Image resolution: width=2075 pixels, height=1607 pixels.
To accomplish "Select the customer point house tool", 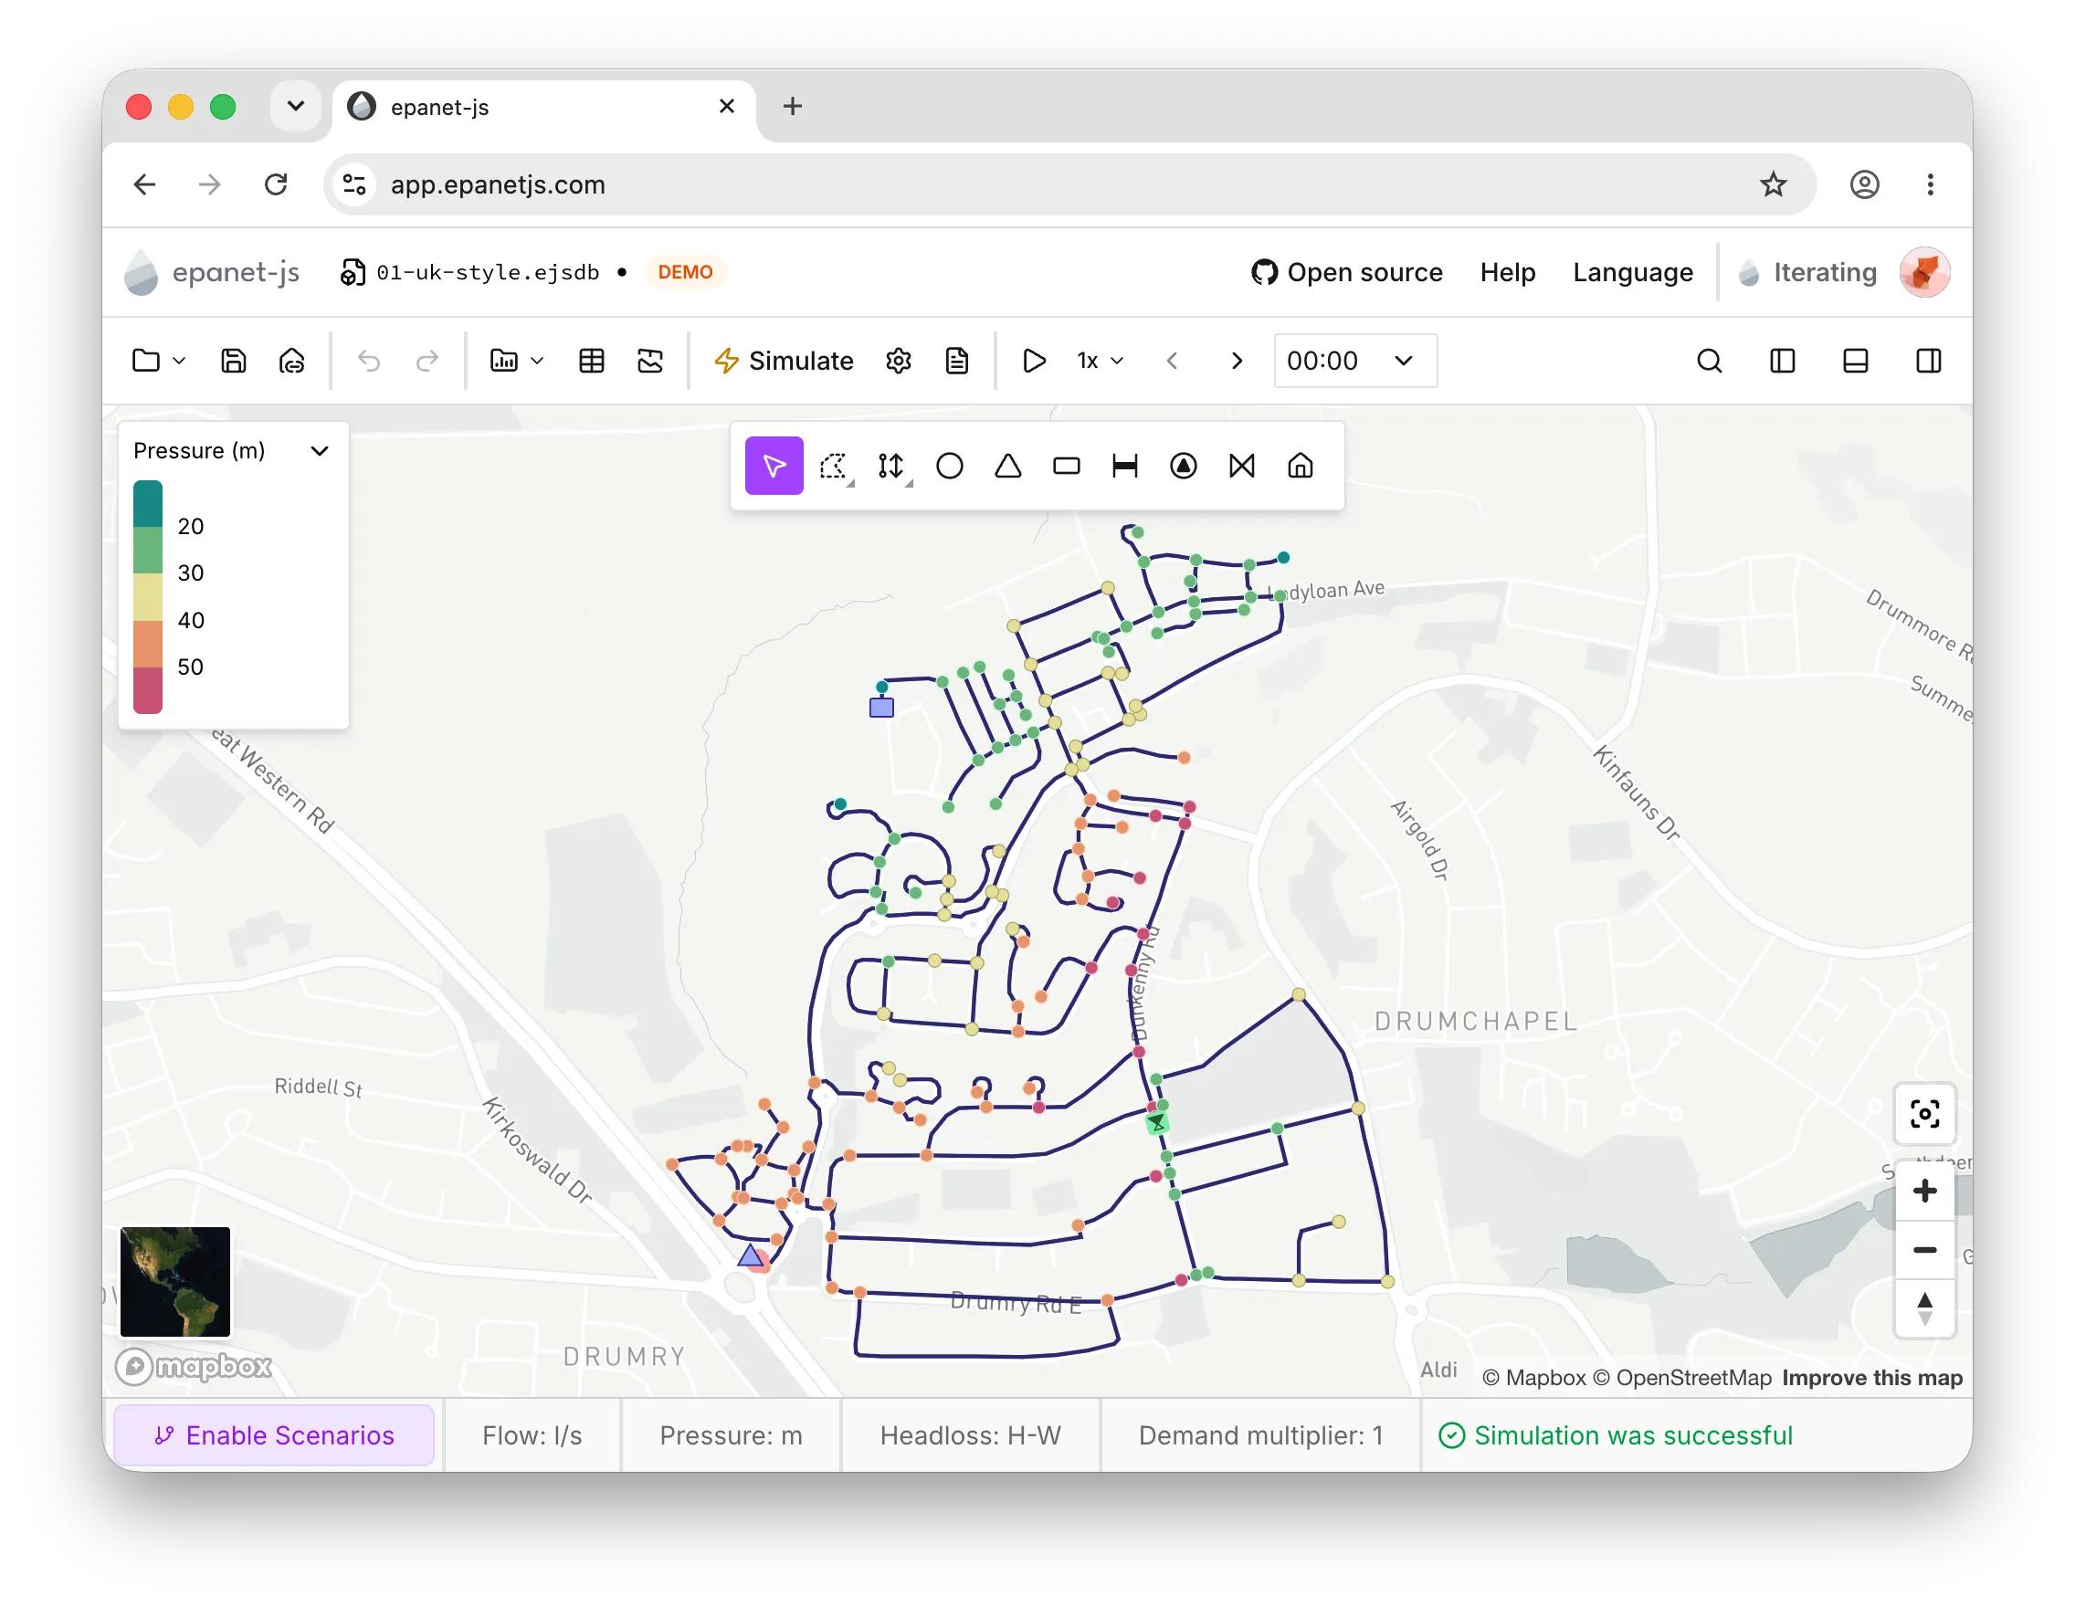I will (x=1300, y=467).
